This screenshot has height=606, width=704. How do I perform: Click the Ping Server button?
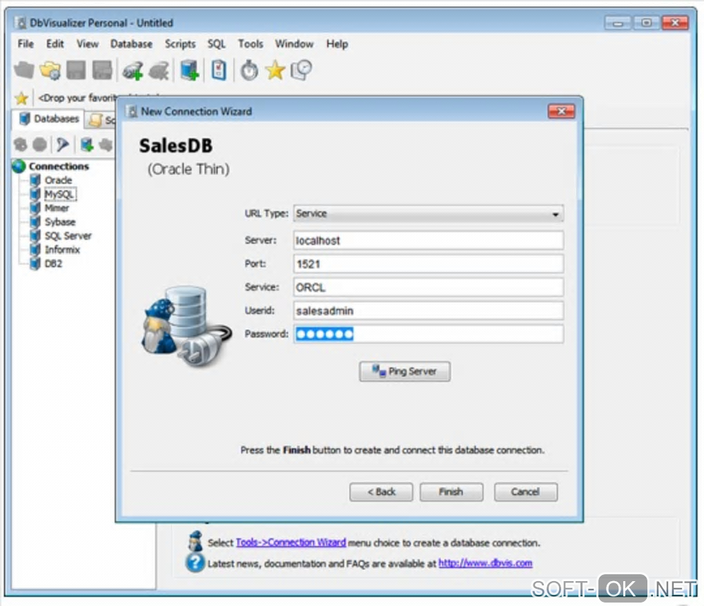[x=404, y=372]
